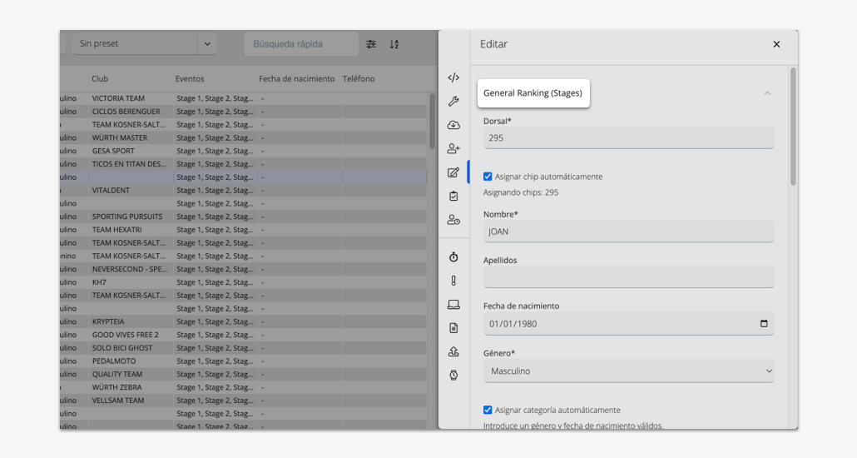Screen dimensions: 857x458
Task: Select the VICTORIA TEAM row
Action: coord(243,98)
